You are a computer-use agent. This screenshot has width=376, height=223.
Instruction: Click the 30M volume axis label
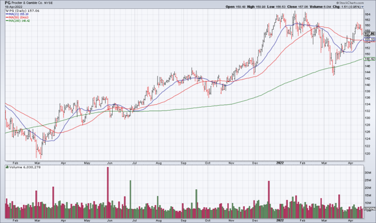coord(368,173)
